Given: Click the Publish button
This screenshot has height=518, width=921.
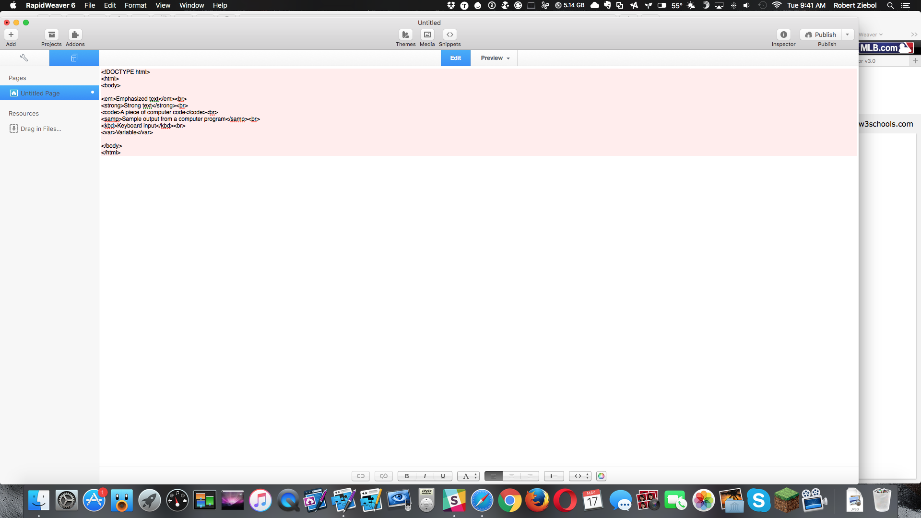Looking at the screenshot, I should pyautogui.click(x=820, y=35).
